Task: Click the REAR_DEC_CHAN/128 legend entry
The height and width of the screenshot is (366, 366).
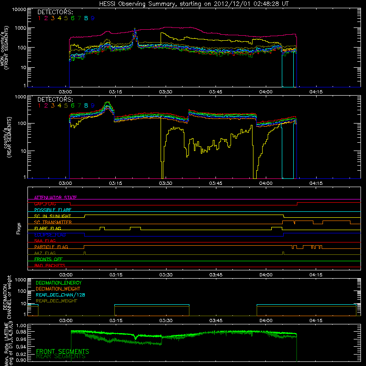Action: pos(60,295)
